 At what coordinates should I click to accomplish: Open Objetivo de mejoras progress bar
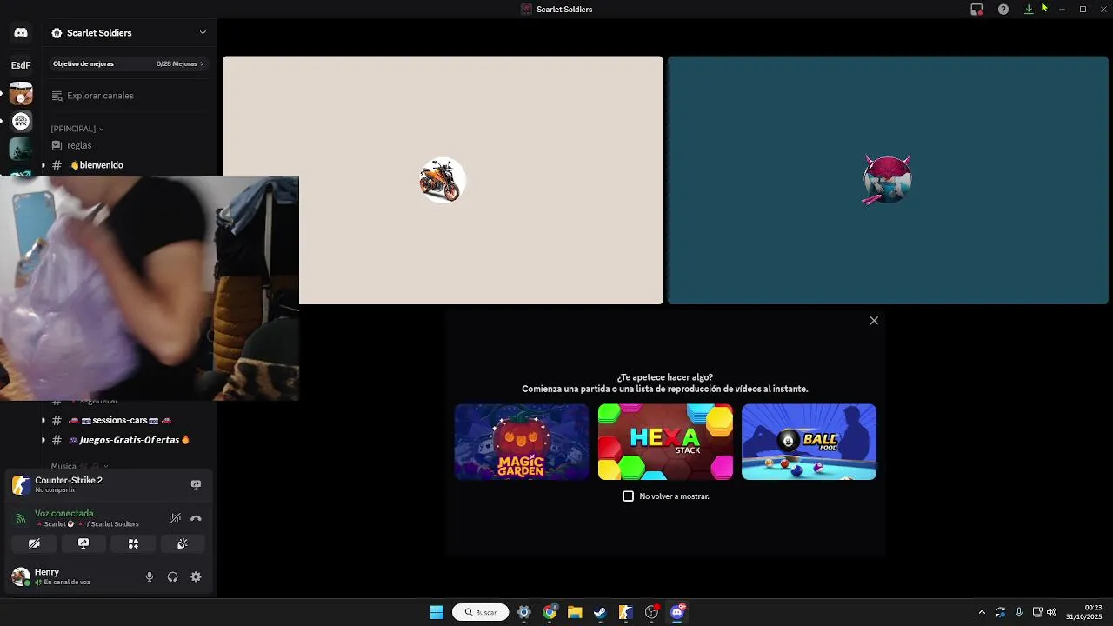(x=129, y=63)
